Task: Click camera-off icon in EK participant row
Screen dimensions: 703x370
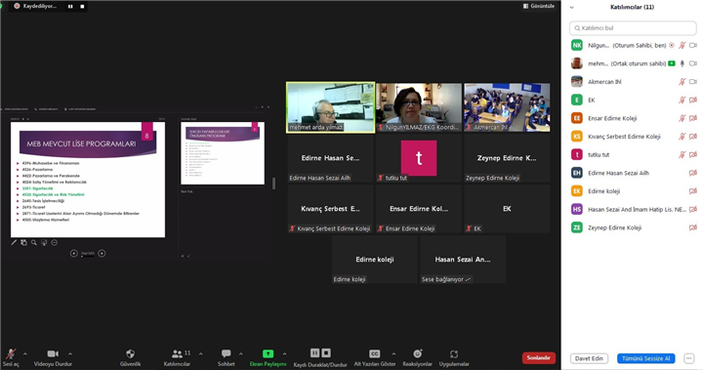Action: [x=692, y=100]
